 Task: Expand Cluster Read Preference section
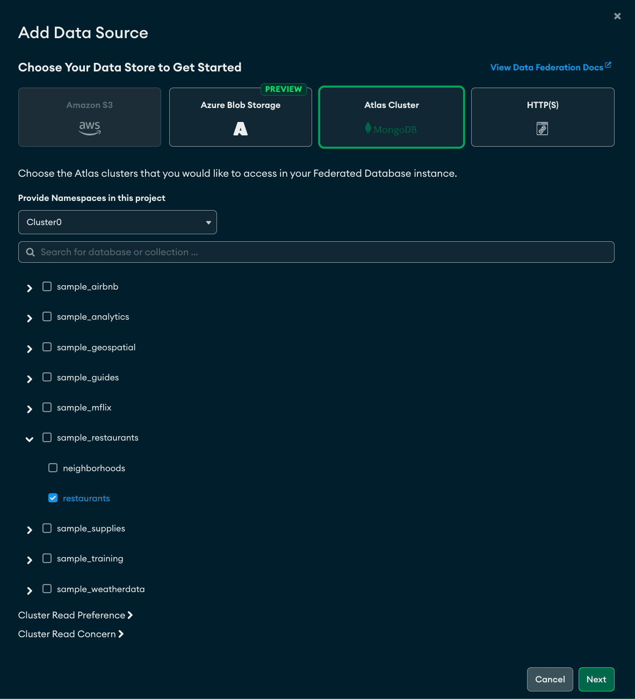point(75,615)
